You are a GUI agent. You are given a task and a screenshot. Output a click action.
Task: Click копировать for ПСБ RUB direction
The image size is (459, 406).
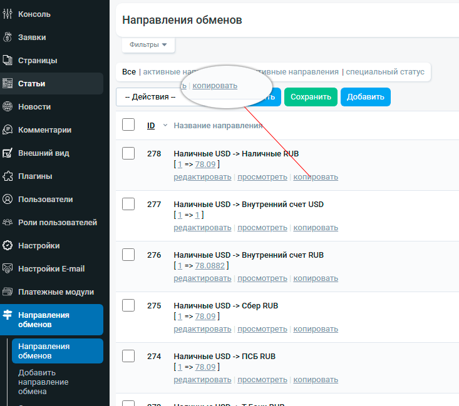pos(316,379)
